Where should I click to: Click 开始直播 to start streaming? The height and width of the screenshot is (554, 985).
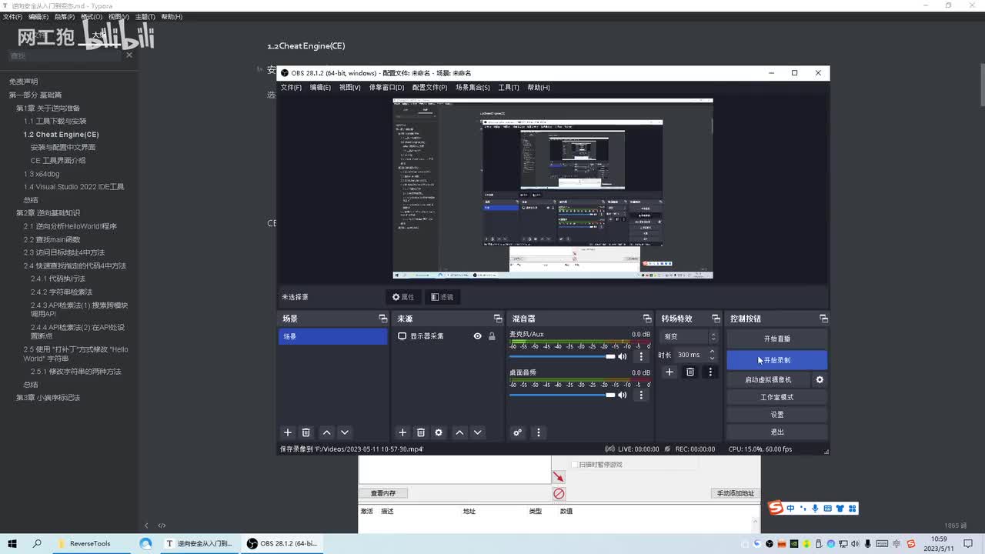[x=776, y=339]
